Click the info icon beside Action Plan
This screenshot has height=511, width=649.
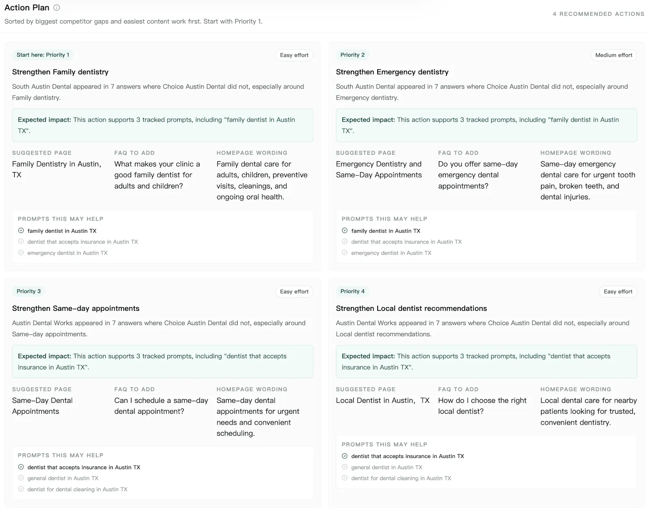tap(57, 8)
